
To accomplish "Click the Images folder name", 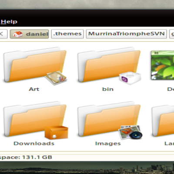I will click(x=108, y=144).
